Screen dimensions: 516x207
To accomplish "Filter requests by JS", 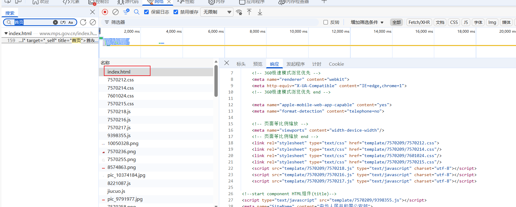I will pyautogui.click(x=466, y=22).
